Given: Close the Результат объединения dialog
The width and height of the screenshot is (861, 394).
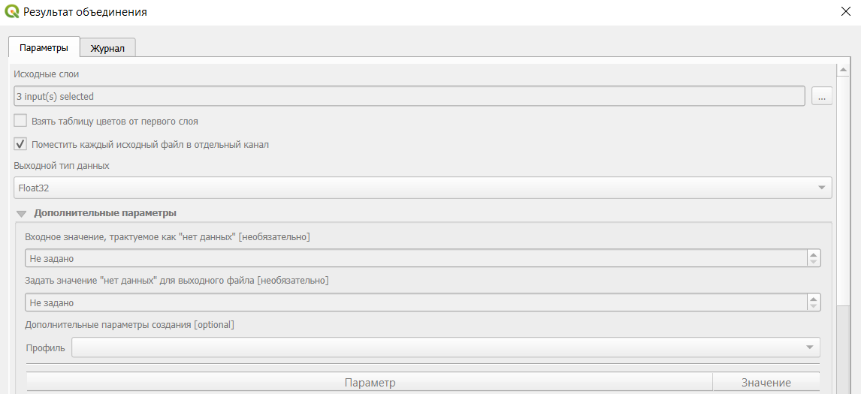Looking at the screenshot, I should tap(846, 11).
